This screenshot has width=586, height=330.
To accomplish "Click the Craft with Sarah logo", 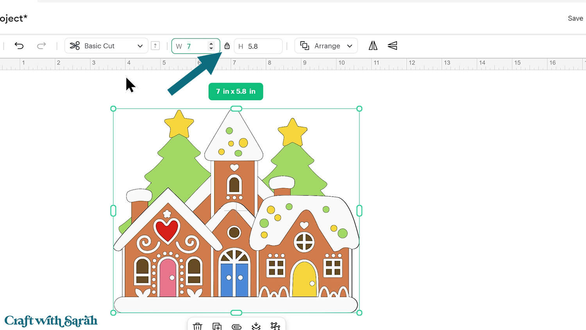I will coord(50,320).
